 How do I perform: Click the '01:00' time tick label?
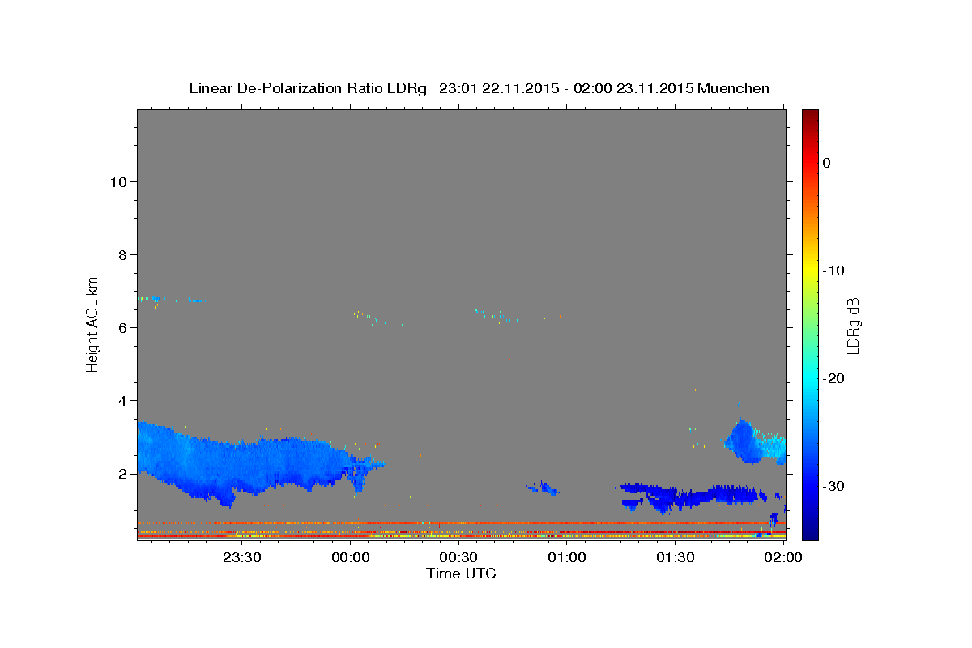(566, 557)
